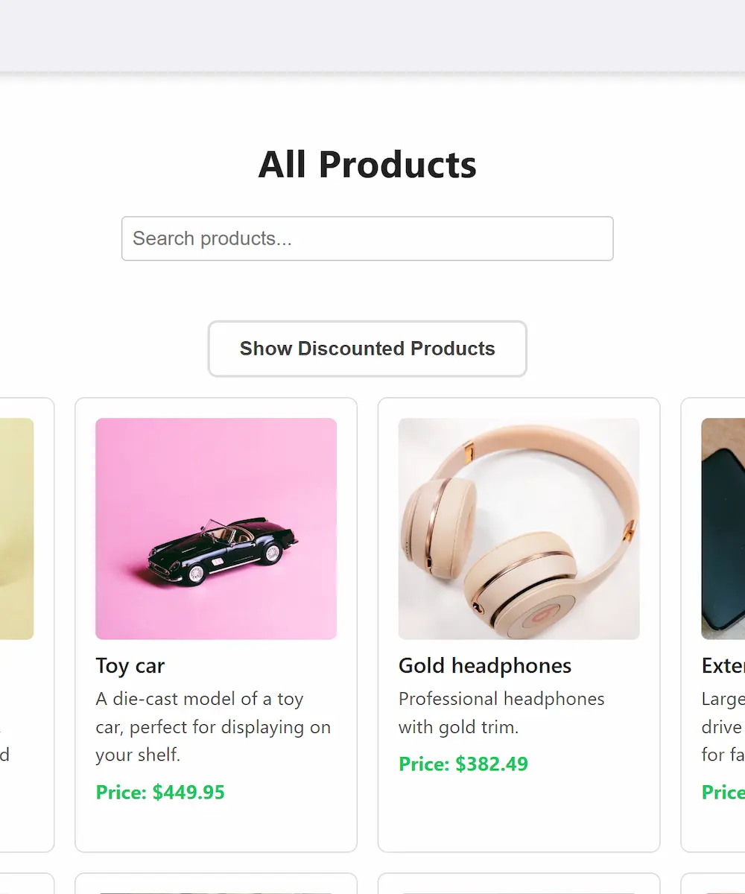
Task: Click the die-cast toy car description text
Action: tap(213, 726)
